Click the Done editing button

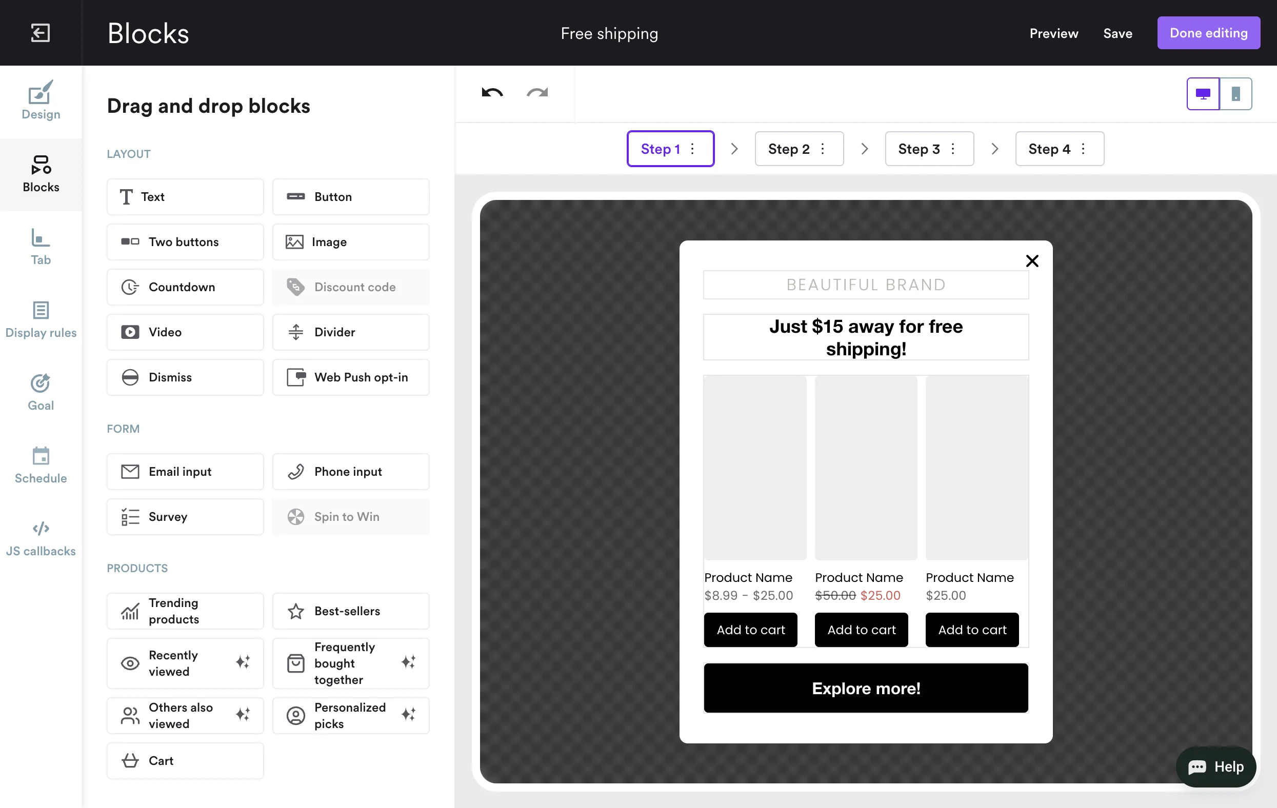click(1208, 33)
